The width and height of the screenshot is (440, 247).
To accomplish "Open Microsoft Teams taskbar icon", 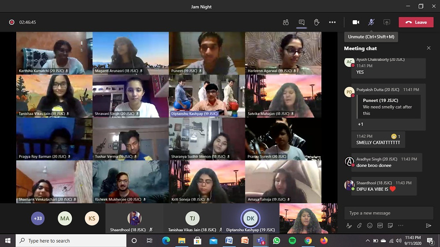I will 260,240.
